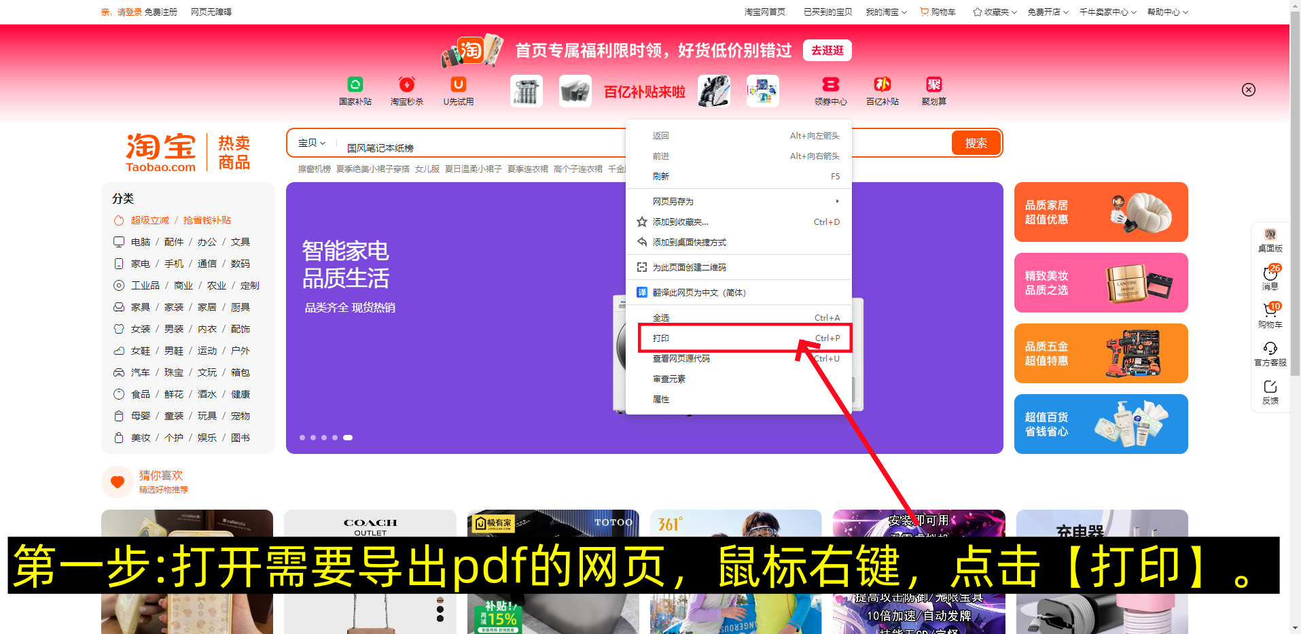
Task: Open the 美妆 category link
Action: (x=141, y=438)
